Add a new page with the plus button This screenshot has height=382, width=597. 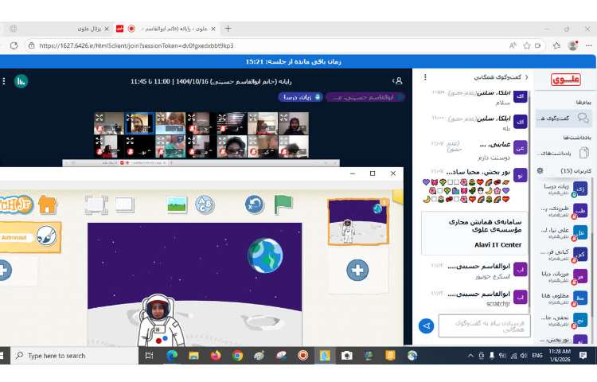tap(357, 270)
